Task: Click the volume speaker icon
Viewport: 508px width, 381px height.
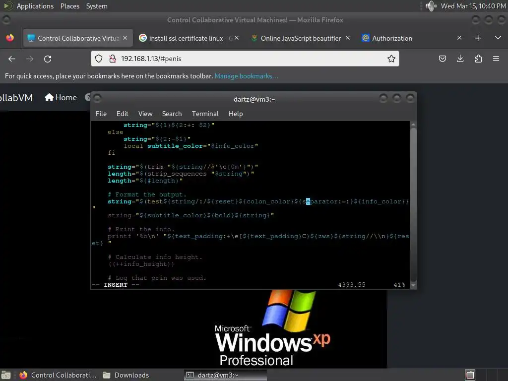Action: coord(431,6)
